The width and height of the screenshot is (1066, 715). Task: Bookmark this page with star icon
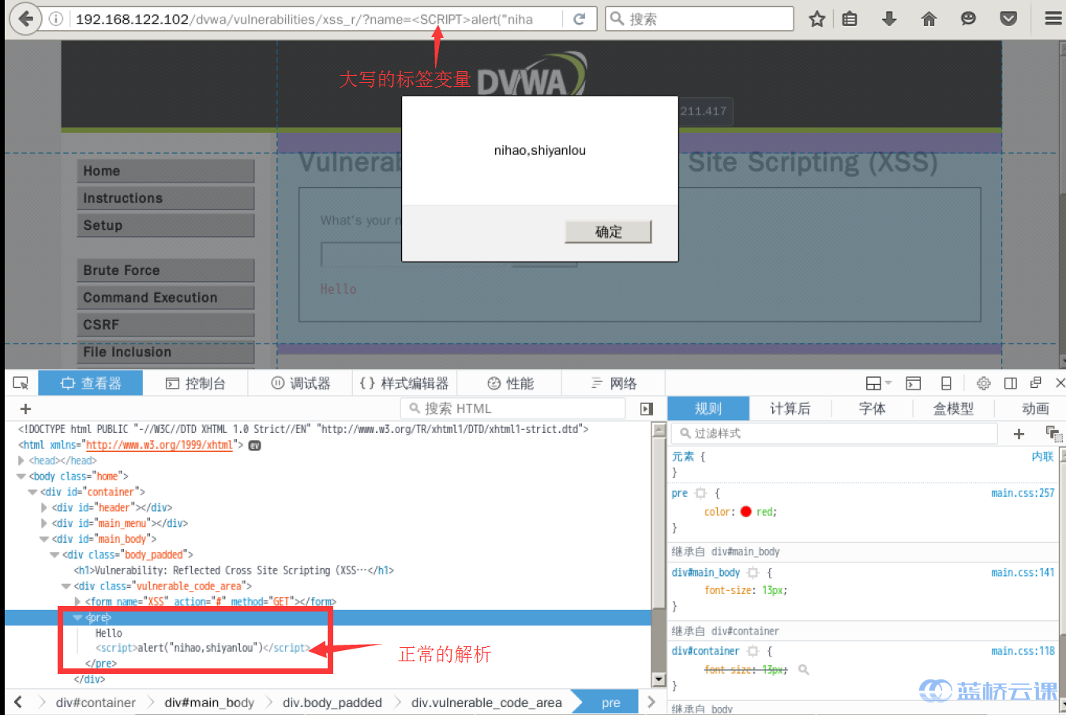(817, 19)
